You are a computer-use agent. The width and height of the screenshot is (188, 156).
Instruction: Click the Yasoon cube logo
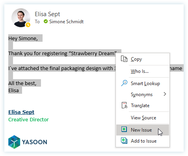(x=14, y=142)
